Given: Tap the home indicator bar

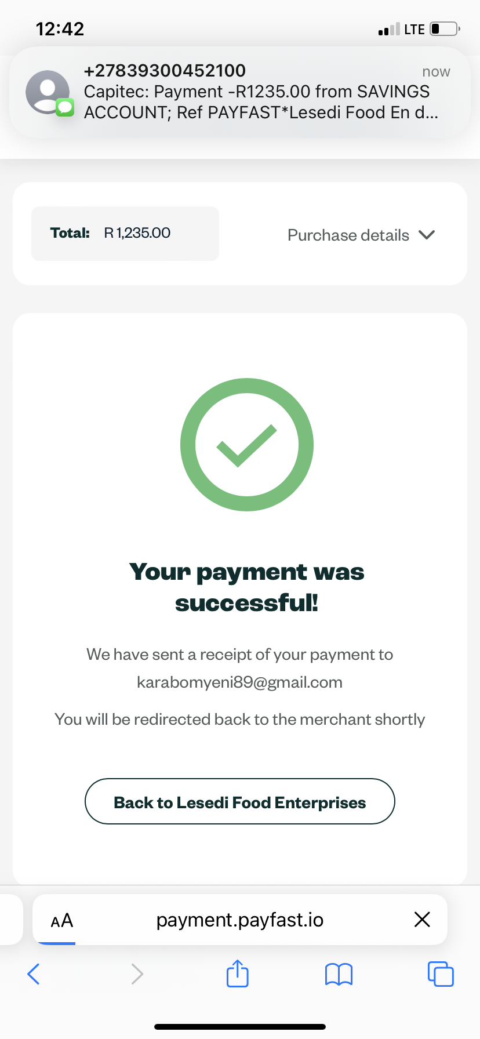Looking at the screenshot, I should tap(240, 1027).
